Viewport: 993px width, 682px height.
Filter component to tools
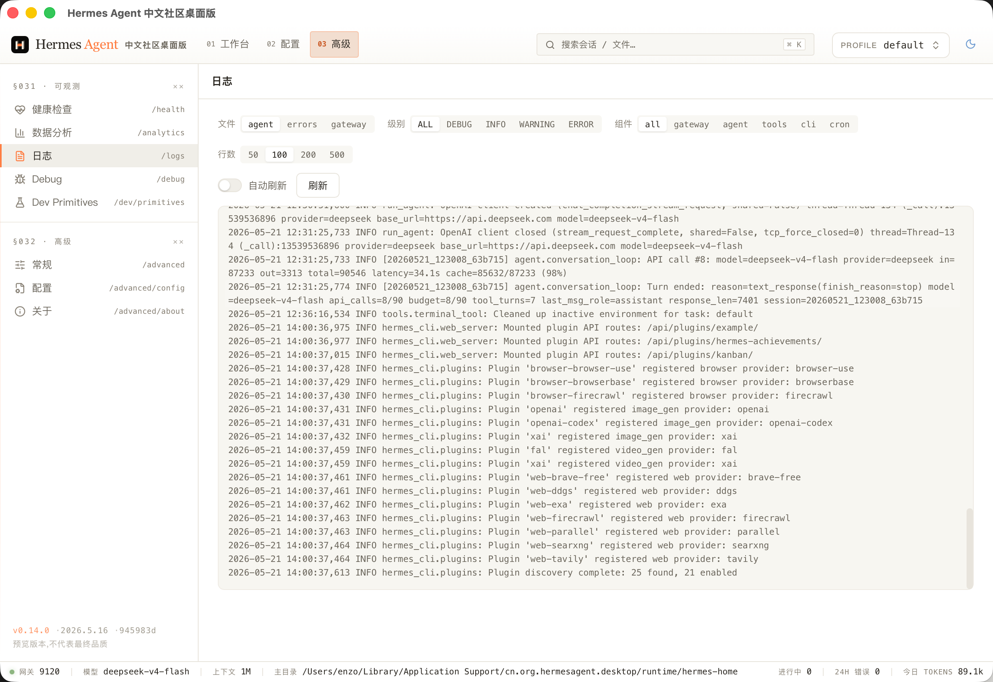click(x=774, y=124)
